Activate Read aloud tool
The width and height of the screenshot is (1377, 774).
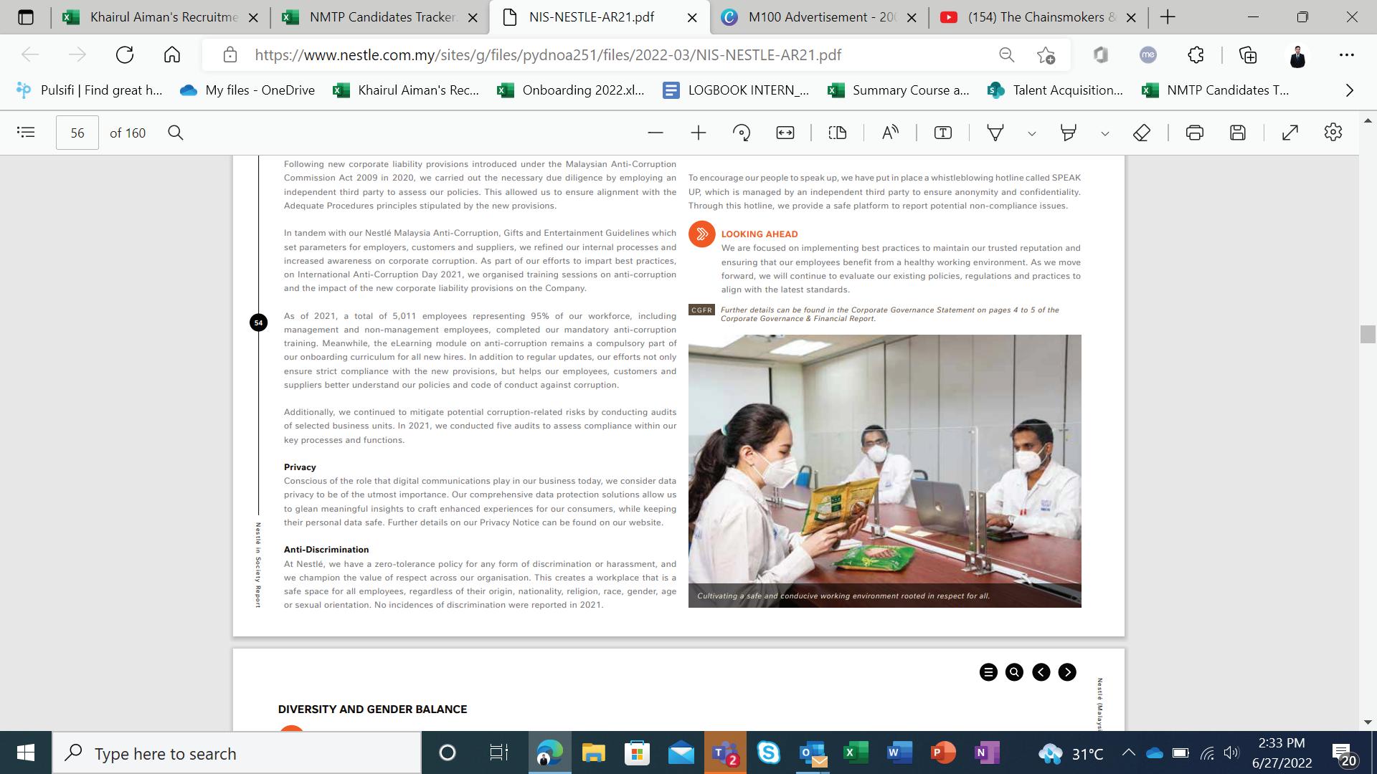point(890,133)
